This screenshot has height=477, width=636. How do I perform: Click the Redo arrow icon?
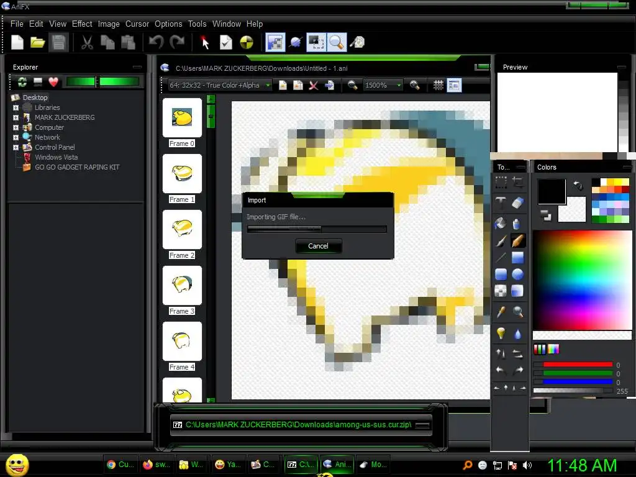pyautogui.click(x=177, y=42)
